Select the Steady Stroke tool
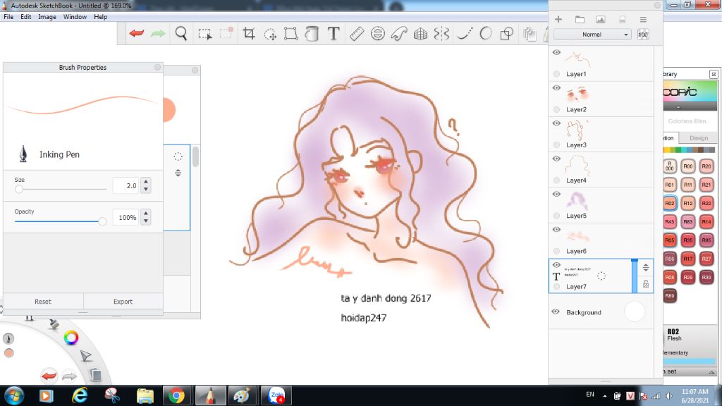Screen dimensions: 722x406 tap(464, 34)
